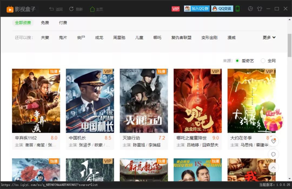Open 辛弃疾1162 movie poster
This screenshot has height=189, width=292.
36,101
